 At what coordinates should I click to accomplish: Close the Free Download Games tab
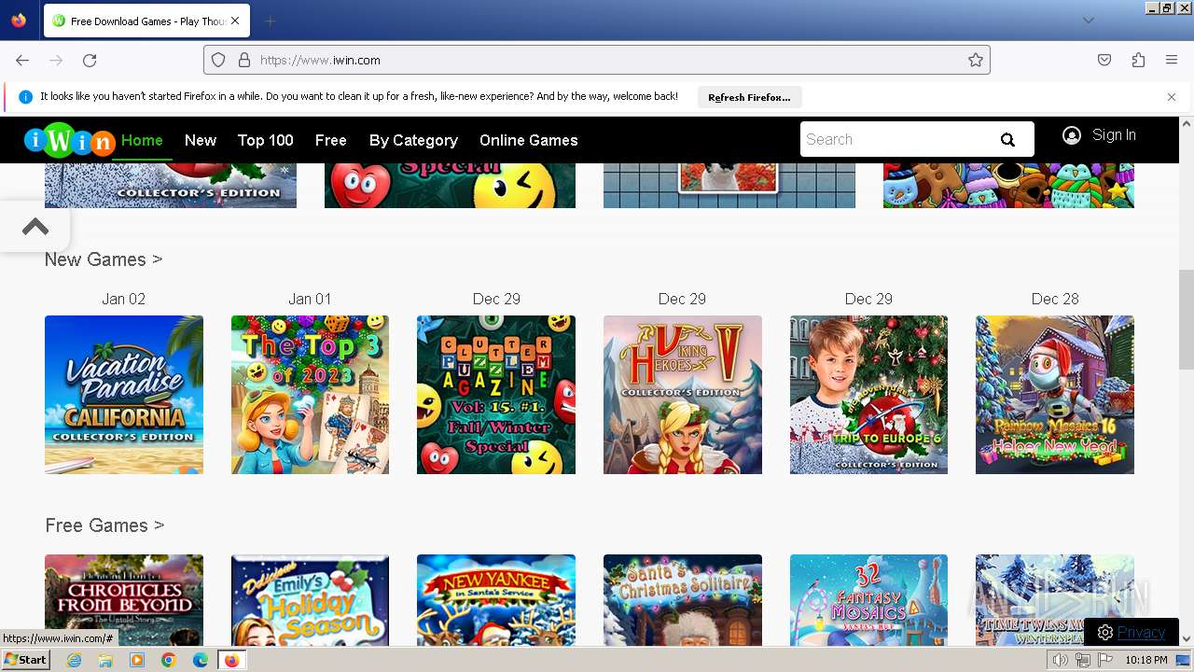click(x=235, y=21)
